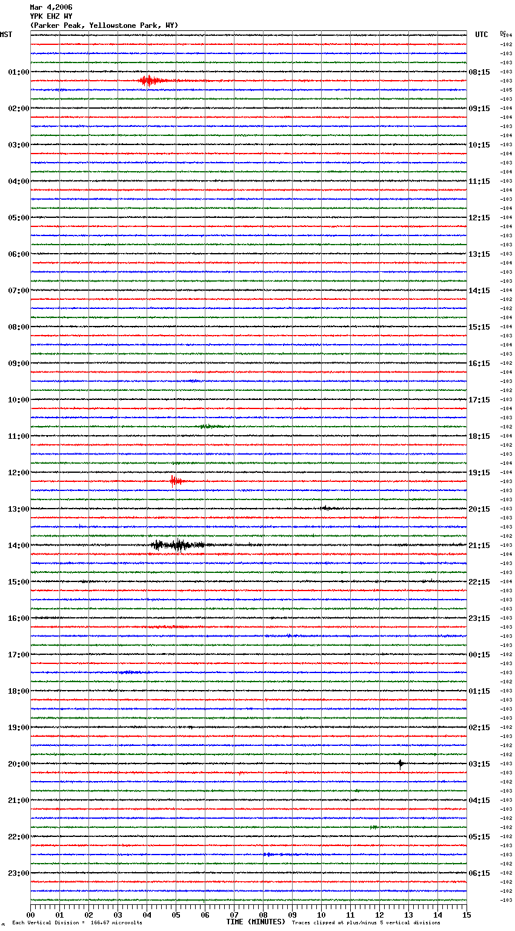The width and height of the screenshot is (515, 931).
Task: Click the 'Each Vertical Division = 166.67 microvolts' note
Action: tap(77, 923)
